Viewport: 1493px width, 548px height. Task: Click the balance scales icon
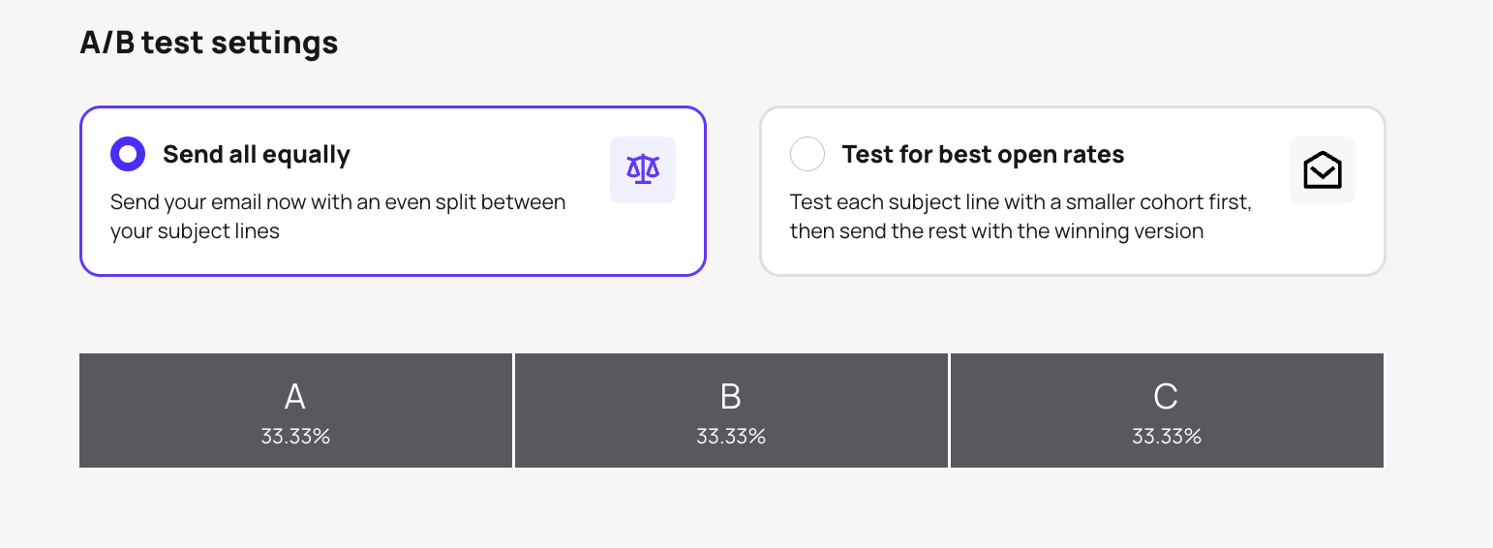point(642,169)
